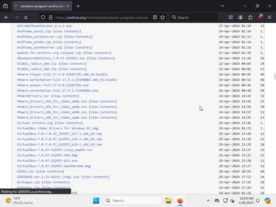The image size is (276, 207).
Task: Click Firefox icon in the taskbar
Action: click(180, 201)
